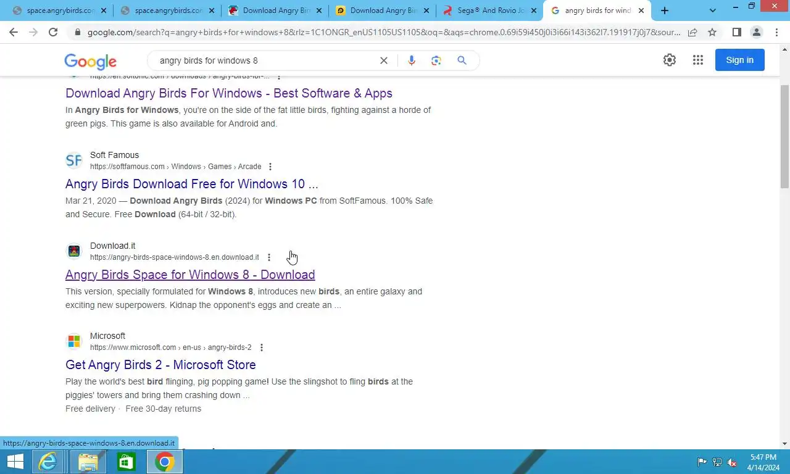This screenshot has height=474, width=790.
Task: Open the site info padlock icon
Action: (77, 32)
